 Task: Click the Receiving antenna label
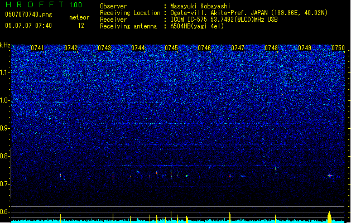click(128, 26)
